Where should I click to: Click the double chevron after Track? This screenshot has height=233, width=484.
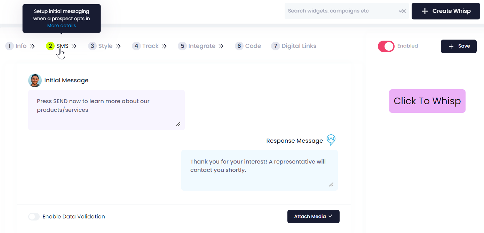[165, 46]
